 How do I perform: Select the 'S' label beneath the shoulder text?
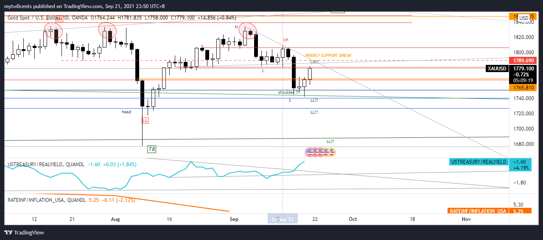click(290, 100)
